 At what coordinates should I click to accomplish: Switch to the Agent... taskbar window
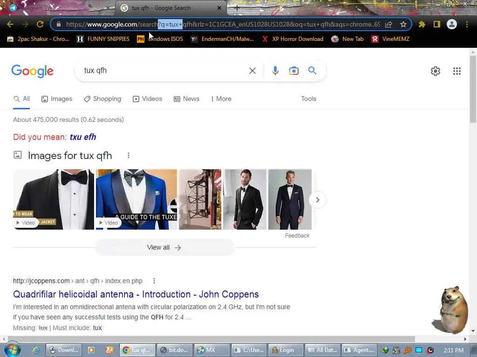click(x=360, y=350)
